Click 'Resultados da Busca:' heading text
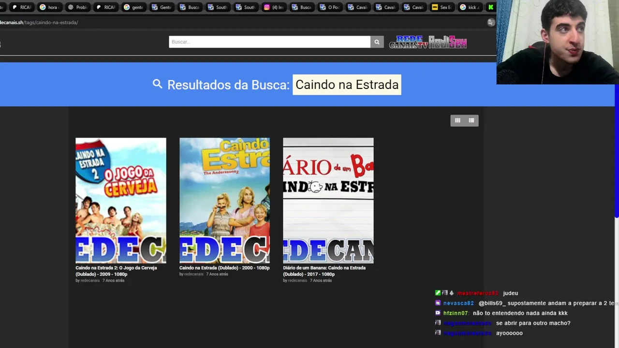 point(228,85)
